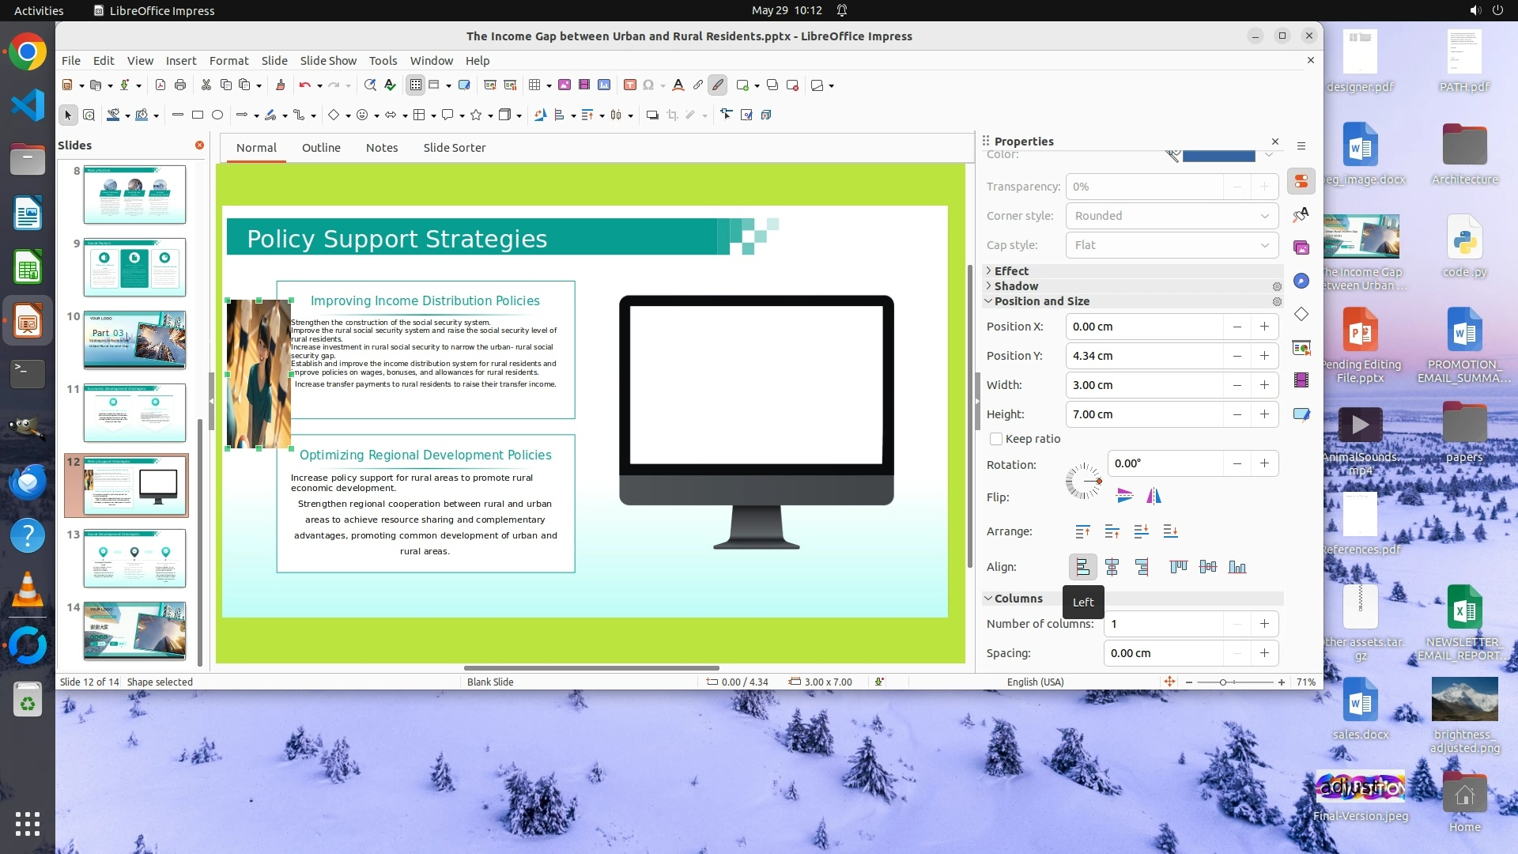Click the Insert Text Box icon
Image resolution: width=1518 pixels, height=854 pixels.
[x=630, y=85]
